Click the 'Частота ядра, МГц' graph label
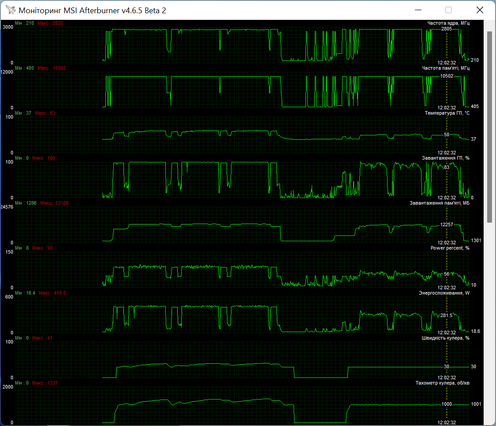This screenshot has height=426, width=496. tap(448, 23)
